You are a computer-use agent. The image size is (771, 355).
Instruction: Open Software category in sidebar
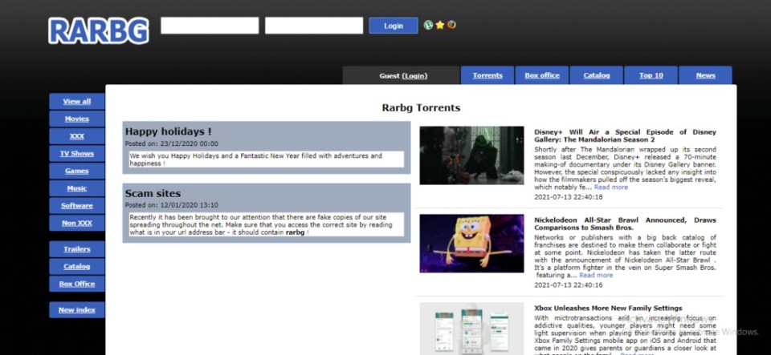(77, 205)
